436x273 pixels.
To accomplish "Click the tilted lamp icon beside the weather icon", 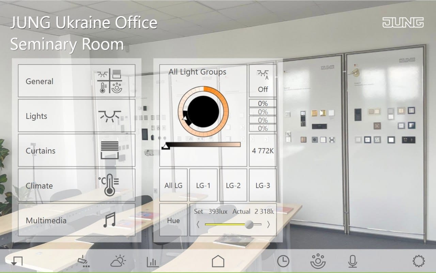I will click(x=83, y=261).
